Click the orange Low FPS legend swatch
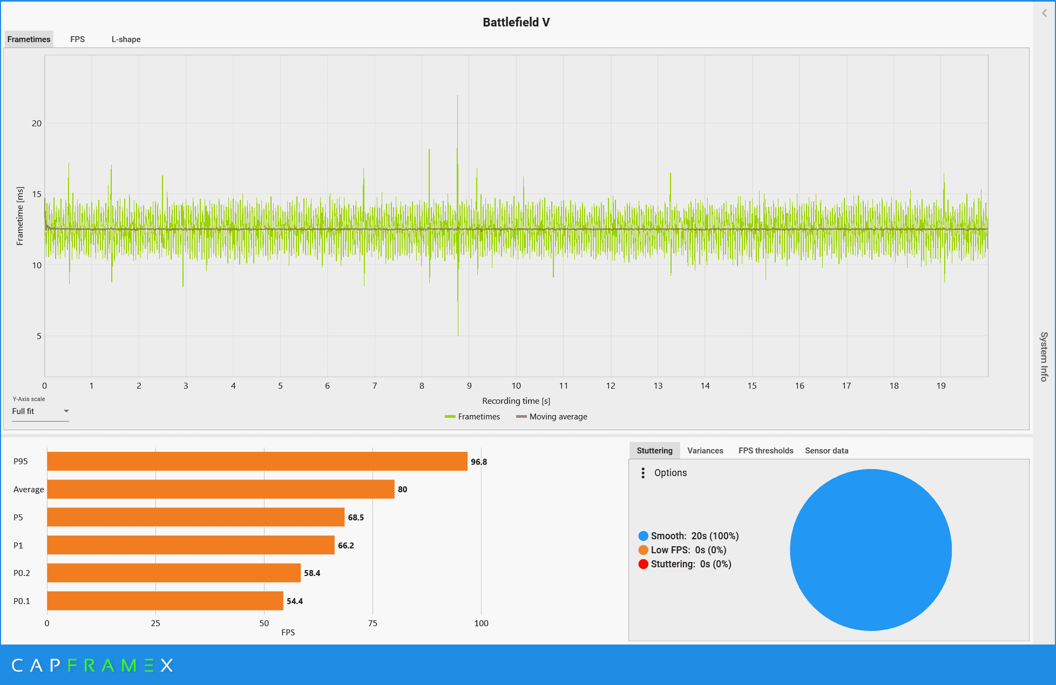The image size is (1056, 685). tap(643, 550)
